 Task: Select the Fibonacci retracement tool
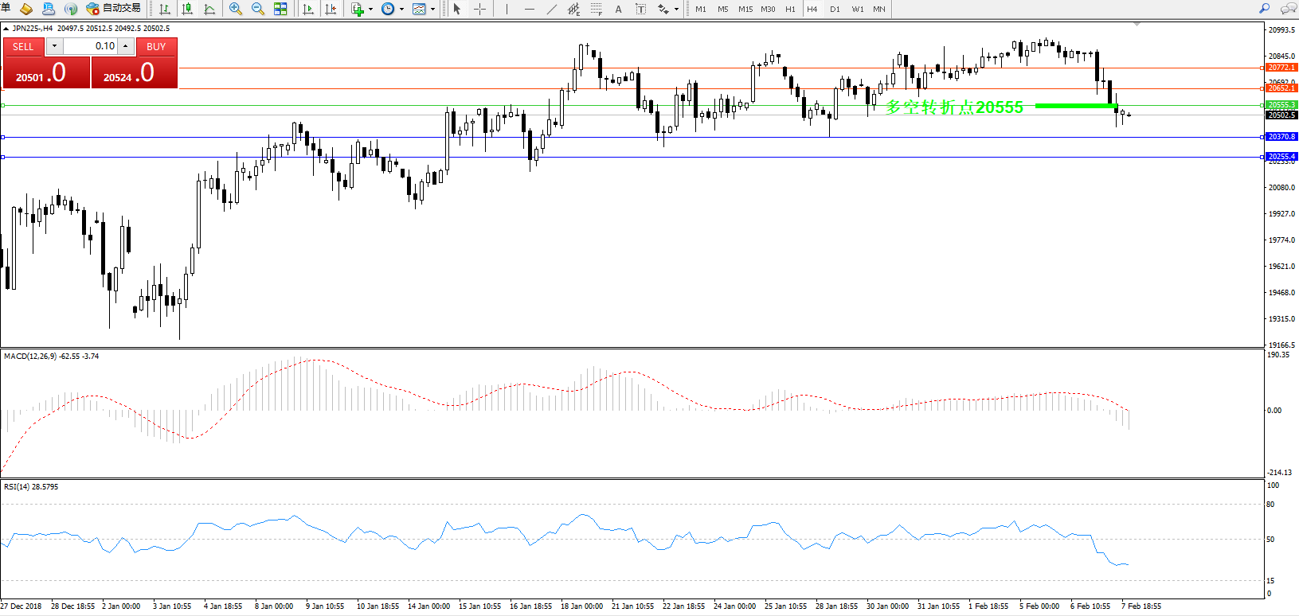(597, 9)
